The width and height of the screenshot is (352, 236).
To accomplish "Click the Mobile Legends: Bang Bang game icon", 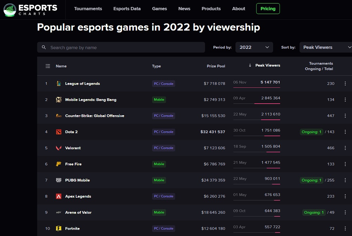I will tap(58, 100).
